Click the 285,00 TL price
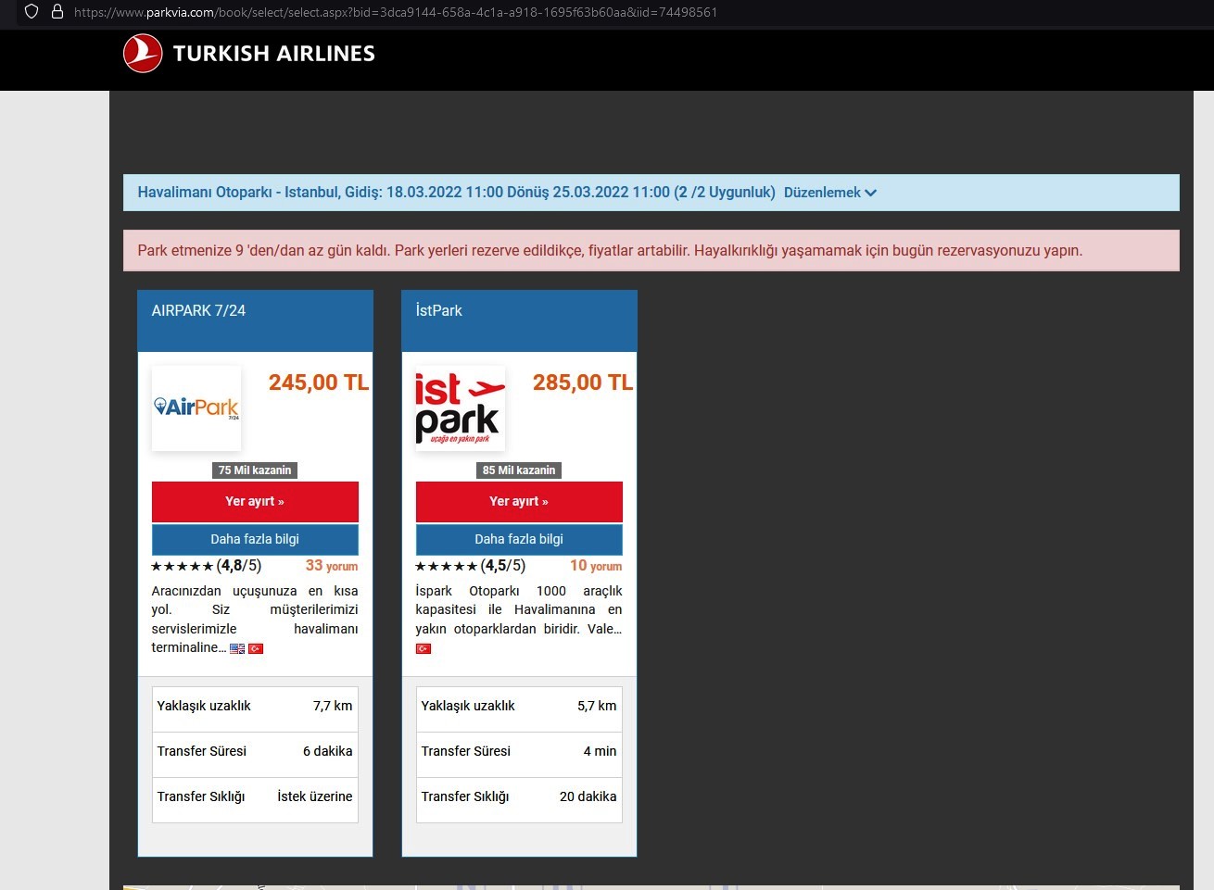 (583, 382)
